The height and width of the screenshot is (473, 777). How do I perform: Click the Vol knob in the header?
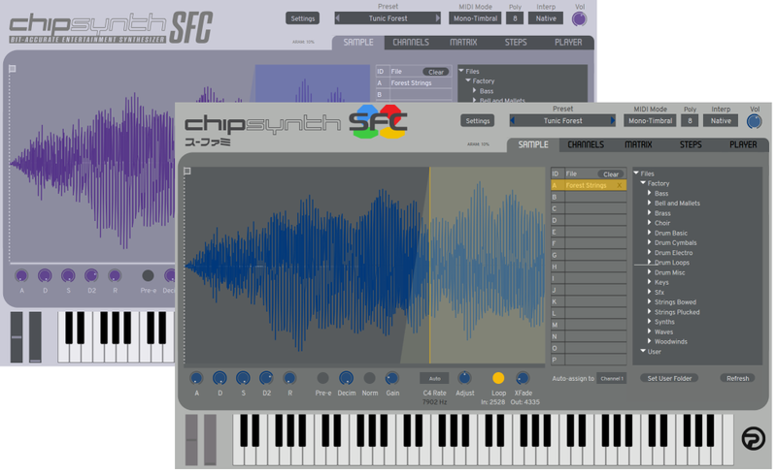tap(755, 122)
